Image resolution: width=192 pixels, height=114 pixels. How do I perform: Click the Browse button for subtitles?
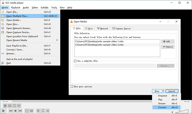[166, 66]
